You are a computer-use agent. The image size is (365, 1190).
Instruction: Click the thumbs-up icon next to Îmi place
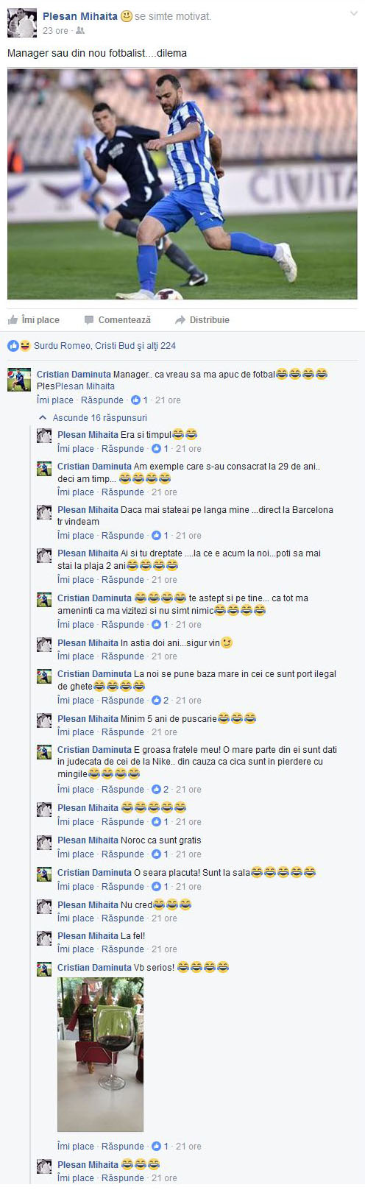(13, 319)
